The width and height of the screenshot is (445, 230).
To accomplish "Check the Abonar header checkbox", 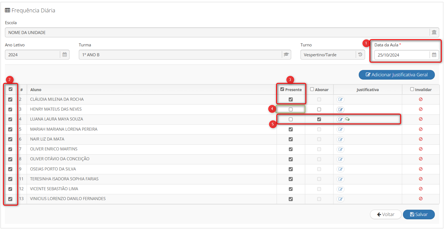I will click(312, 89).
